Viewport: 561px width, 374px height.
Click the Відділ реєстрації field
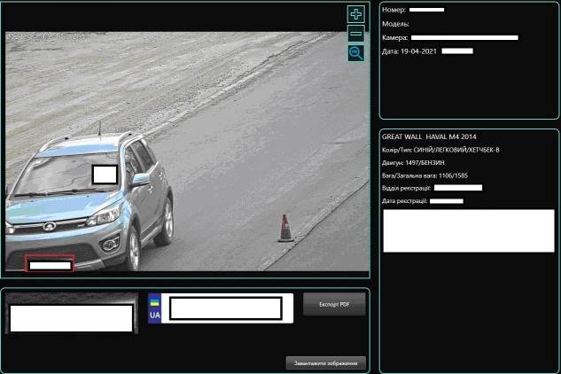457,188
